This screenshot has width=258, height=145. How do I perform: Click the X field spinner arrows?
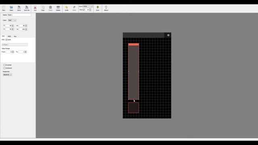click(12, 26)
